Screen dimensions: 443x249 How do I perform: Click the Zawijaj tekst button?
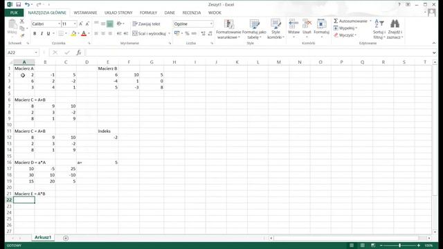(147, 24)
